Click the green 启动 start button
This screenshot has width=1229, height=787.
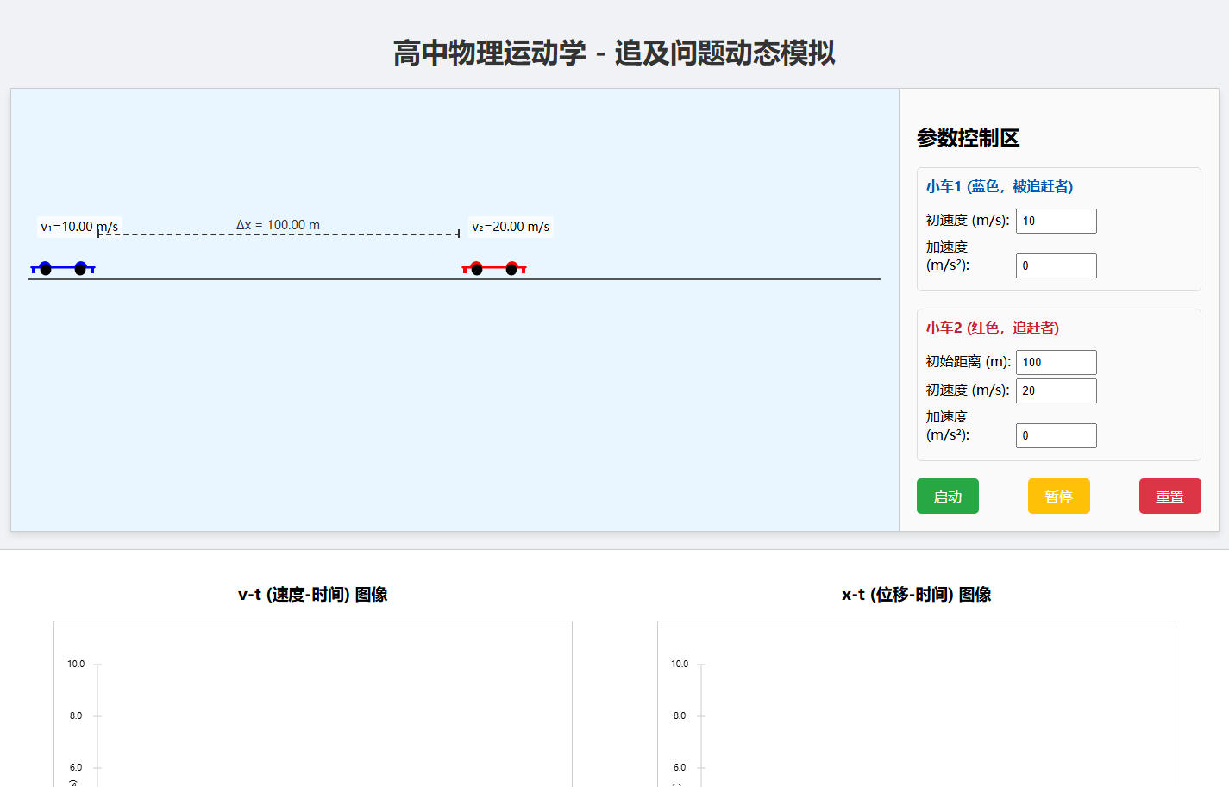click(947, 497)
